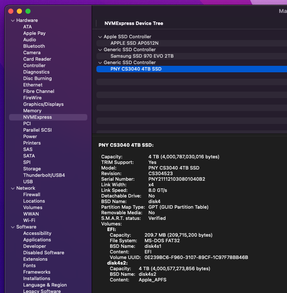
Task: Select Samsung SSD 970 EVO 2TB row
Action: [191, 56]
